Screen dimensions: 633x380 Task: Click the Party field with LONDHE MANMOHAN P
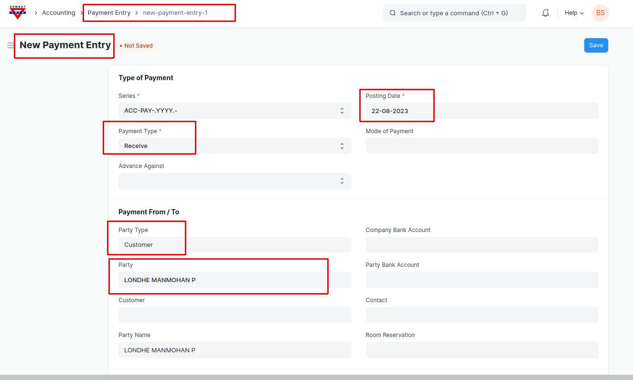pos(234,280)
